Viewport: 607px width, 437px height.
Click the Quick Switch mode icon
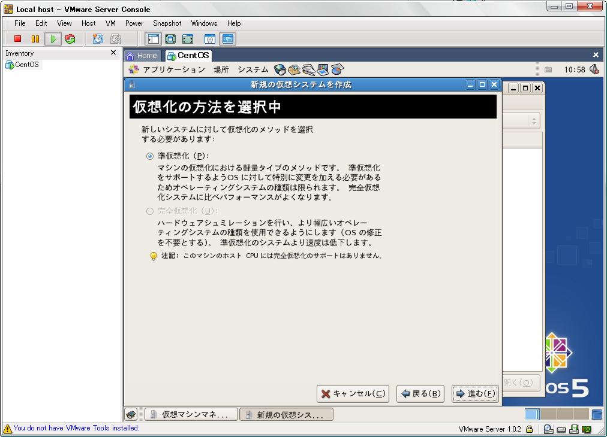pos(170,39)
